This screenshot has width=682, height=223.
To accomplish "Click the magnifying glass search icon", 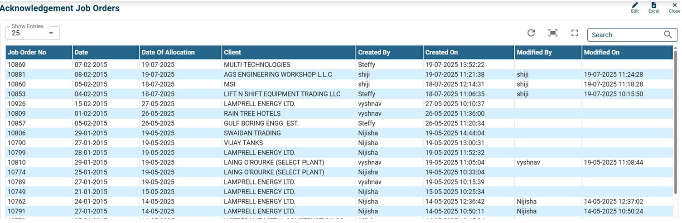I will point(667,35).
